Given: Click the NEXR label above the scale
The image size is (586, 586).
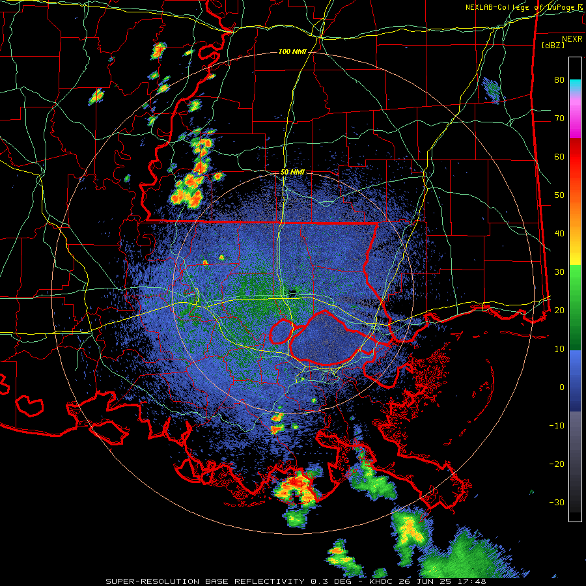Looking at the screenshot, I should [572, 39].
